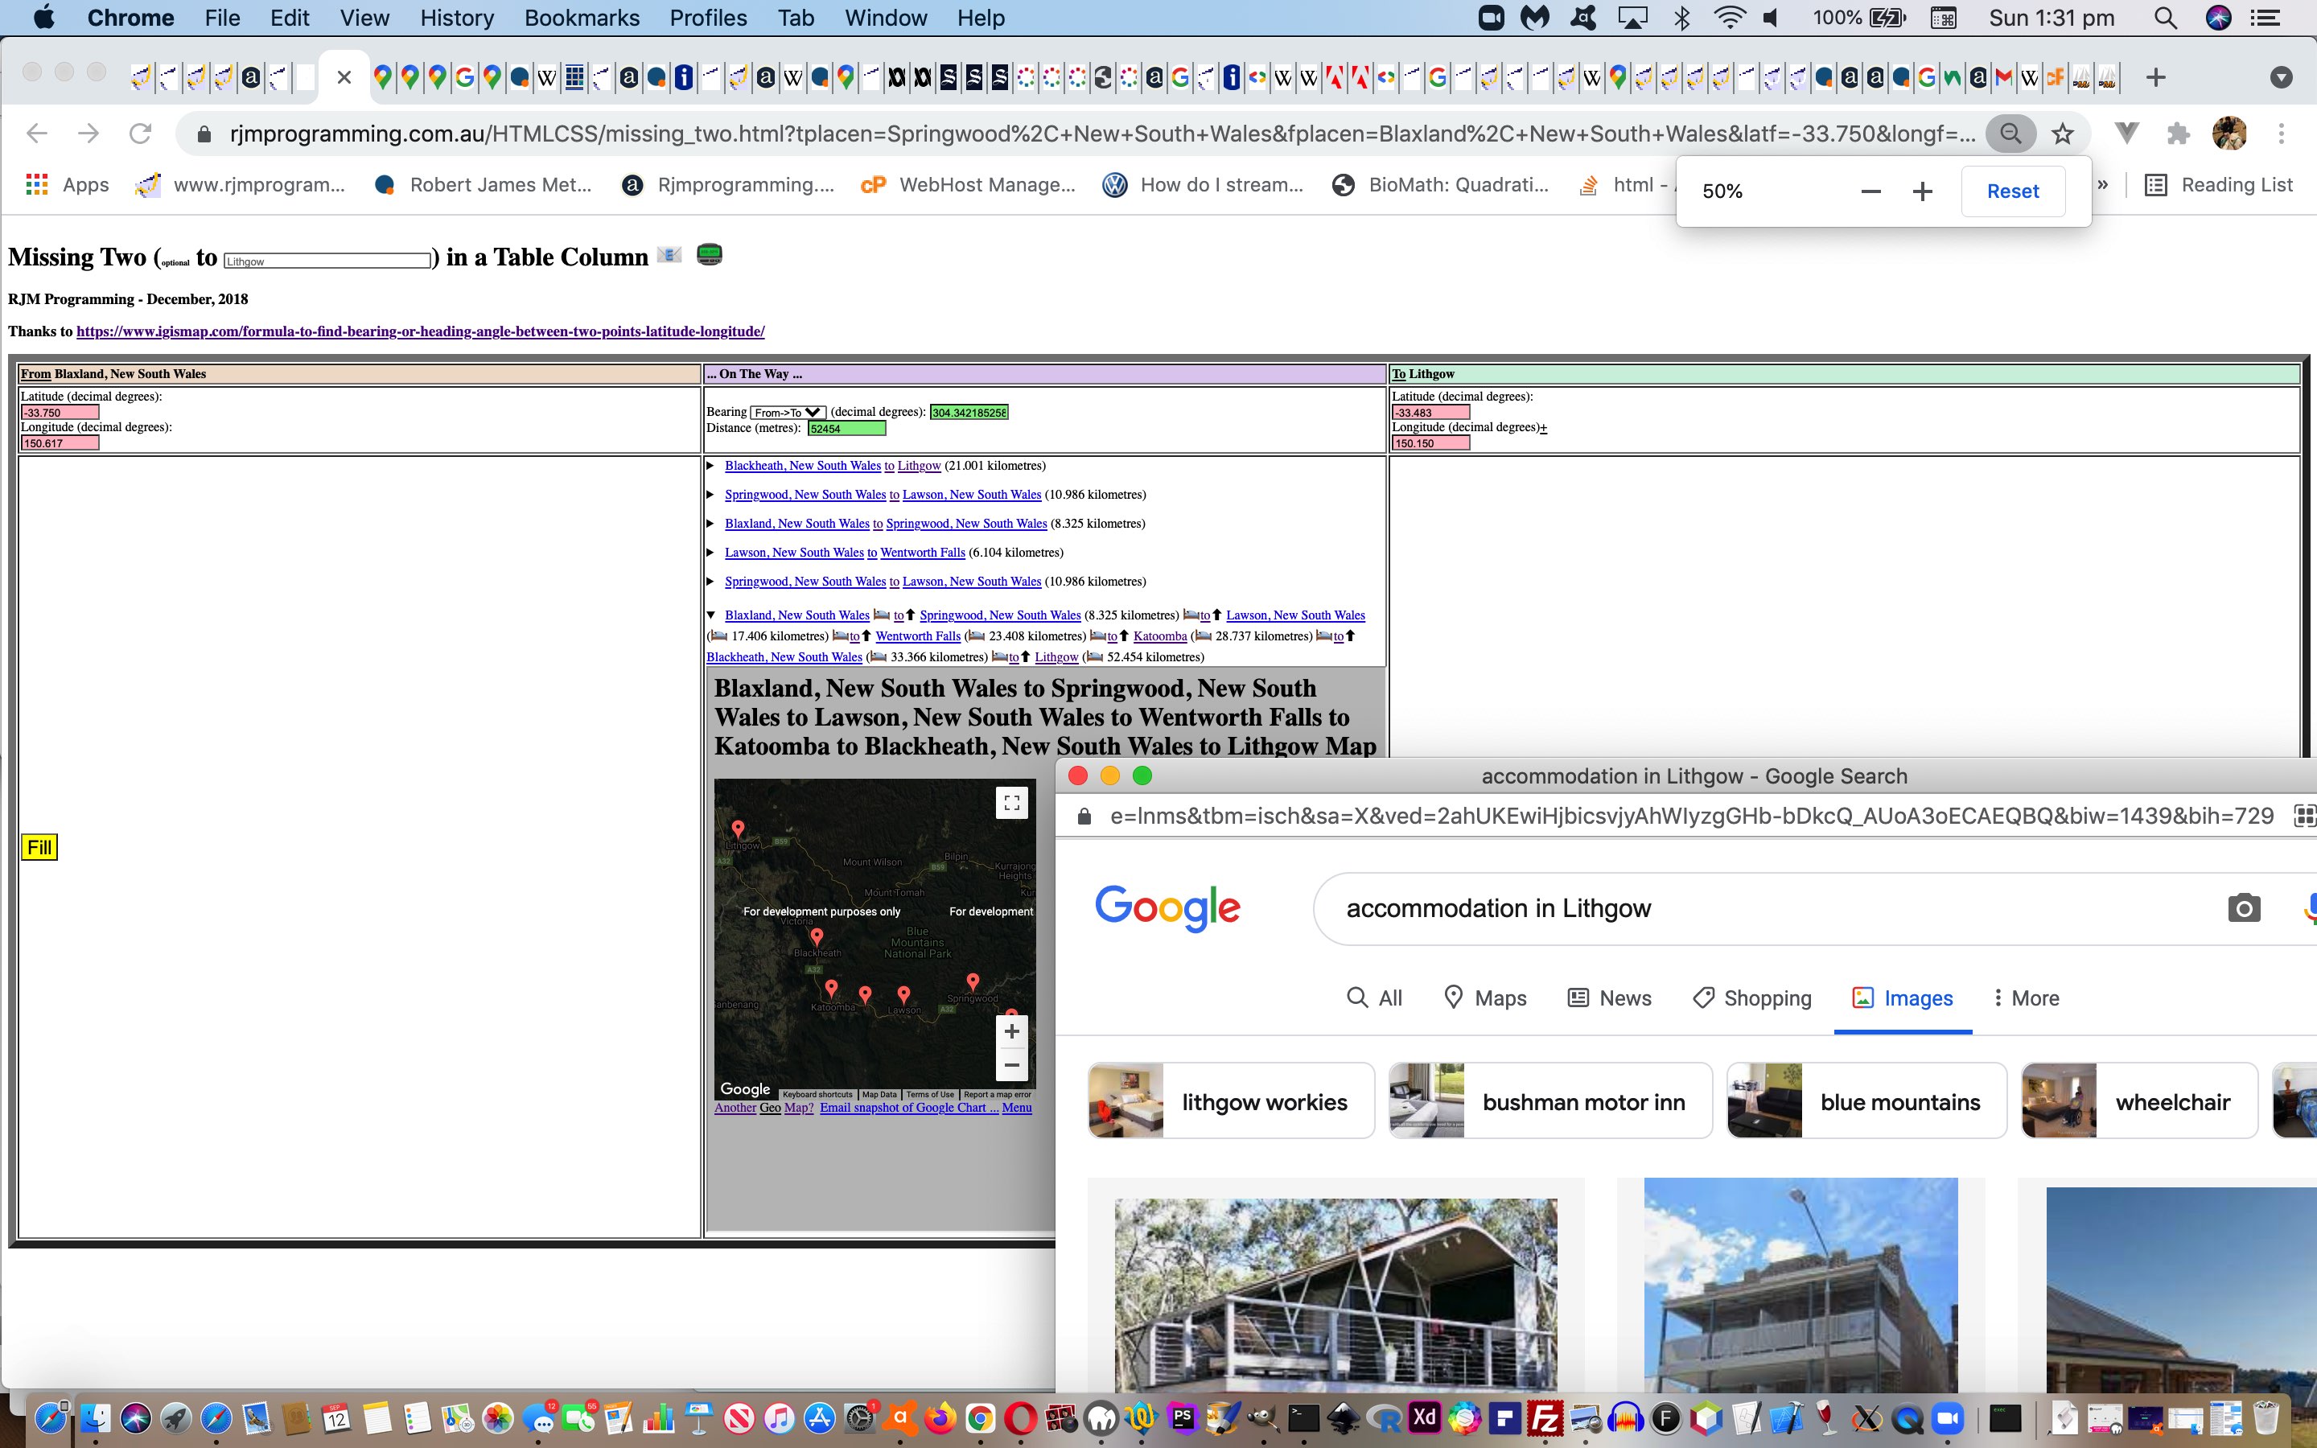This screenshot has width=2317, height=1448.
Task: Reset page zoom to default
Action: coord(2013,191)
